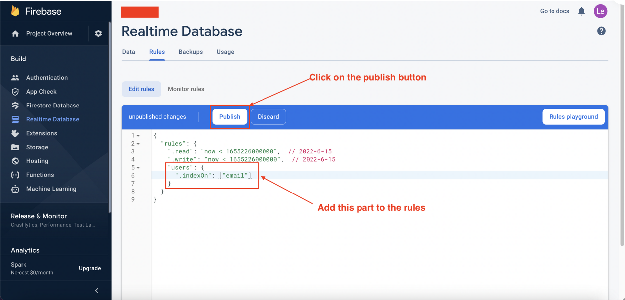625x300 pixels.
Task: Go to Project Overview
Action: (x=49, y=33)
